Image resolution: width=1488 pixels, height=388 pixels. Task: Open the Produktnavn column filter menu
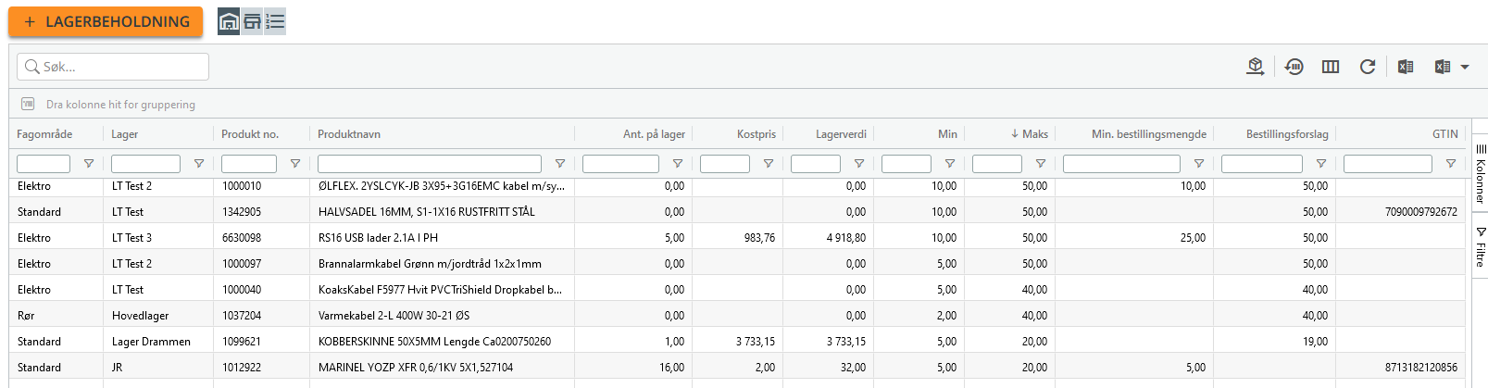click(560, 164)
